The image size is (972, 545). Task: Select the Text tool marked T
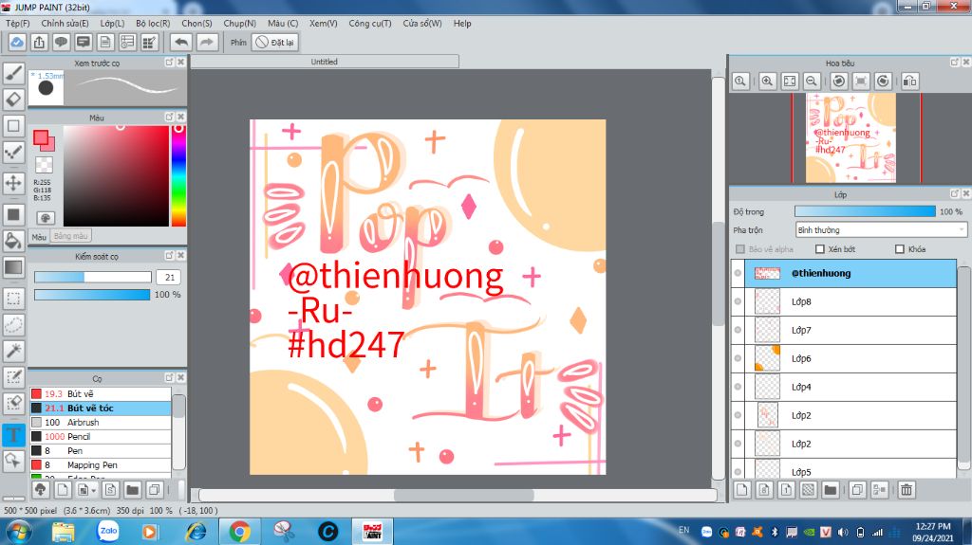click(x=13, y=435)
